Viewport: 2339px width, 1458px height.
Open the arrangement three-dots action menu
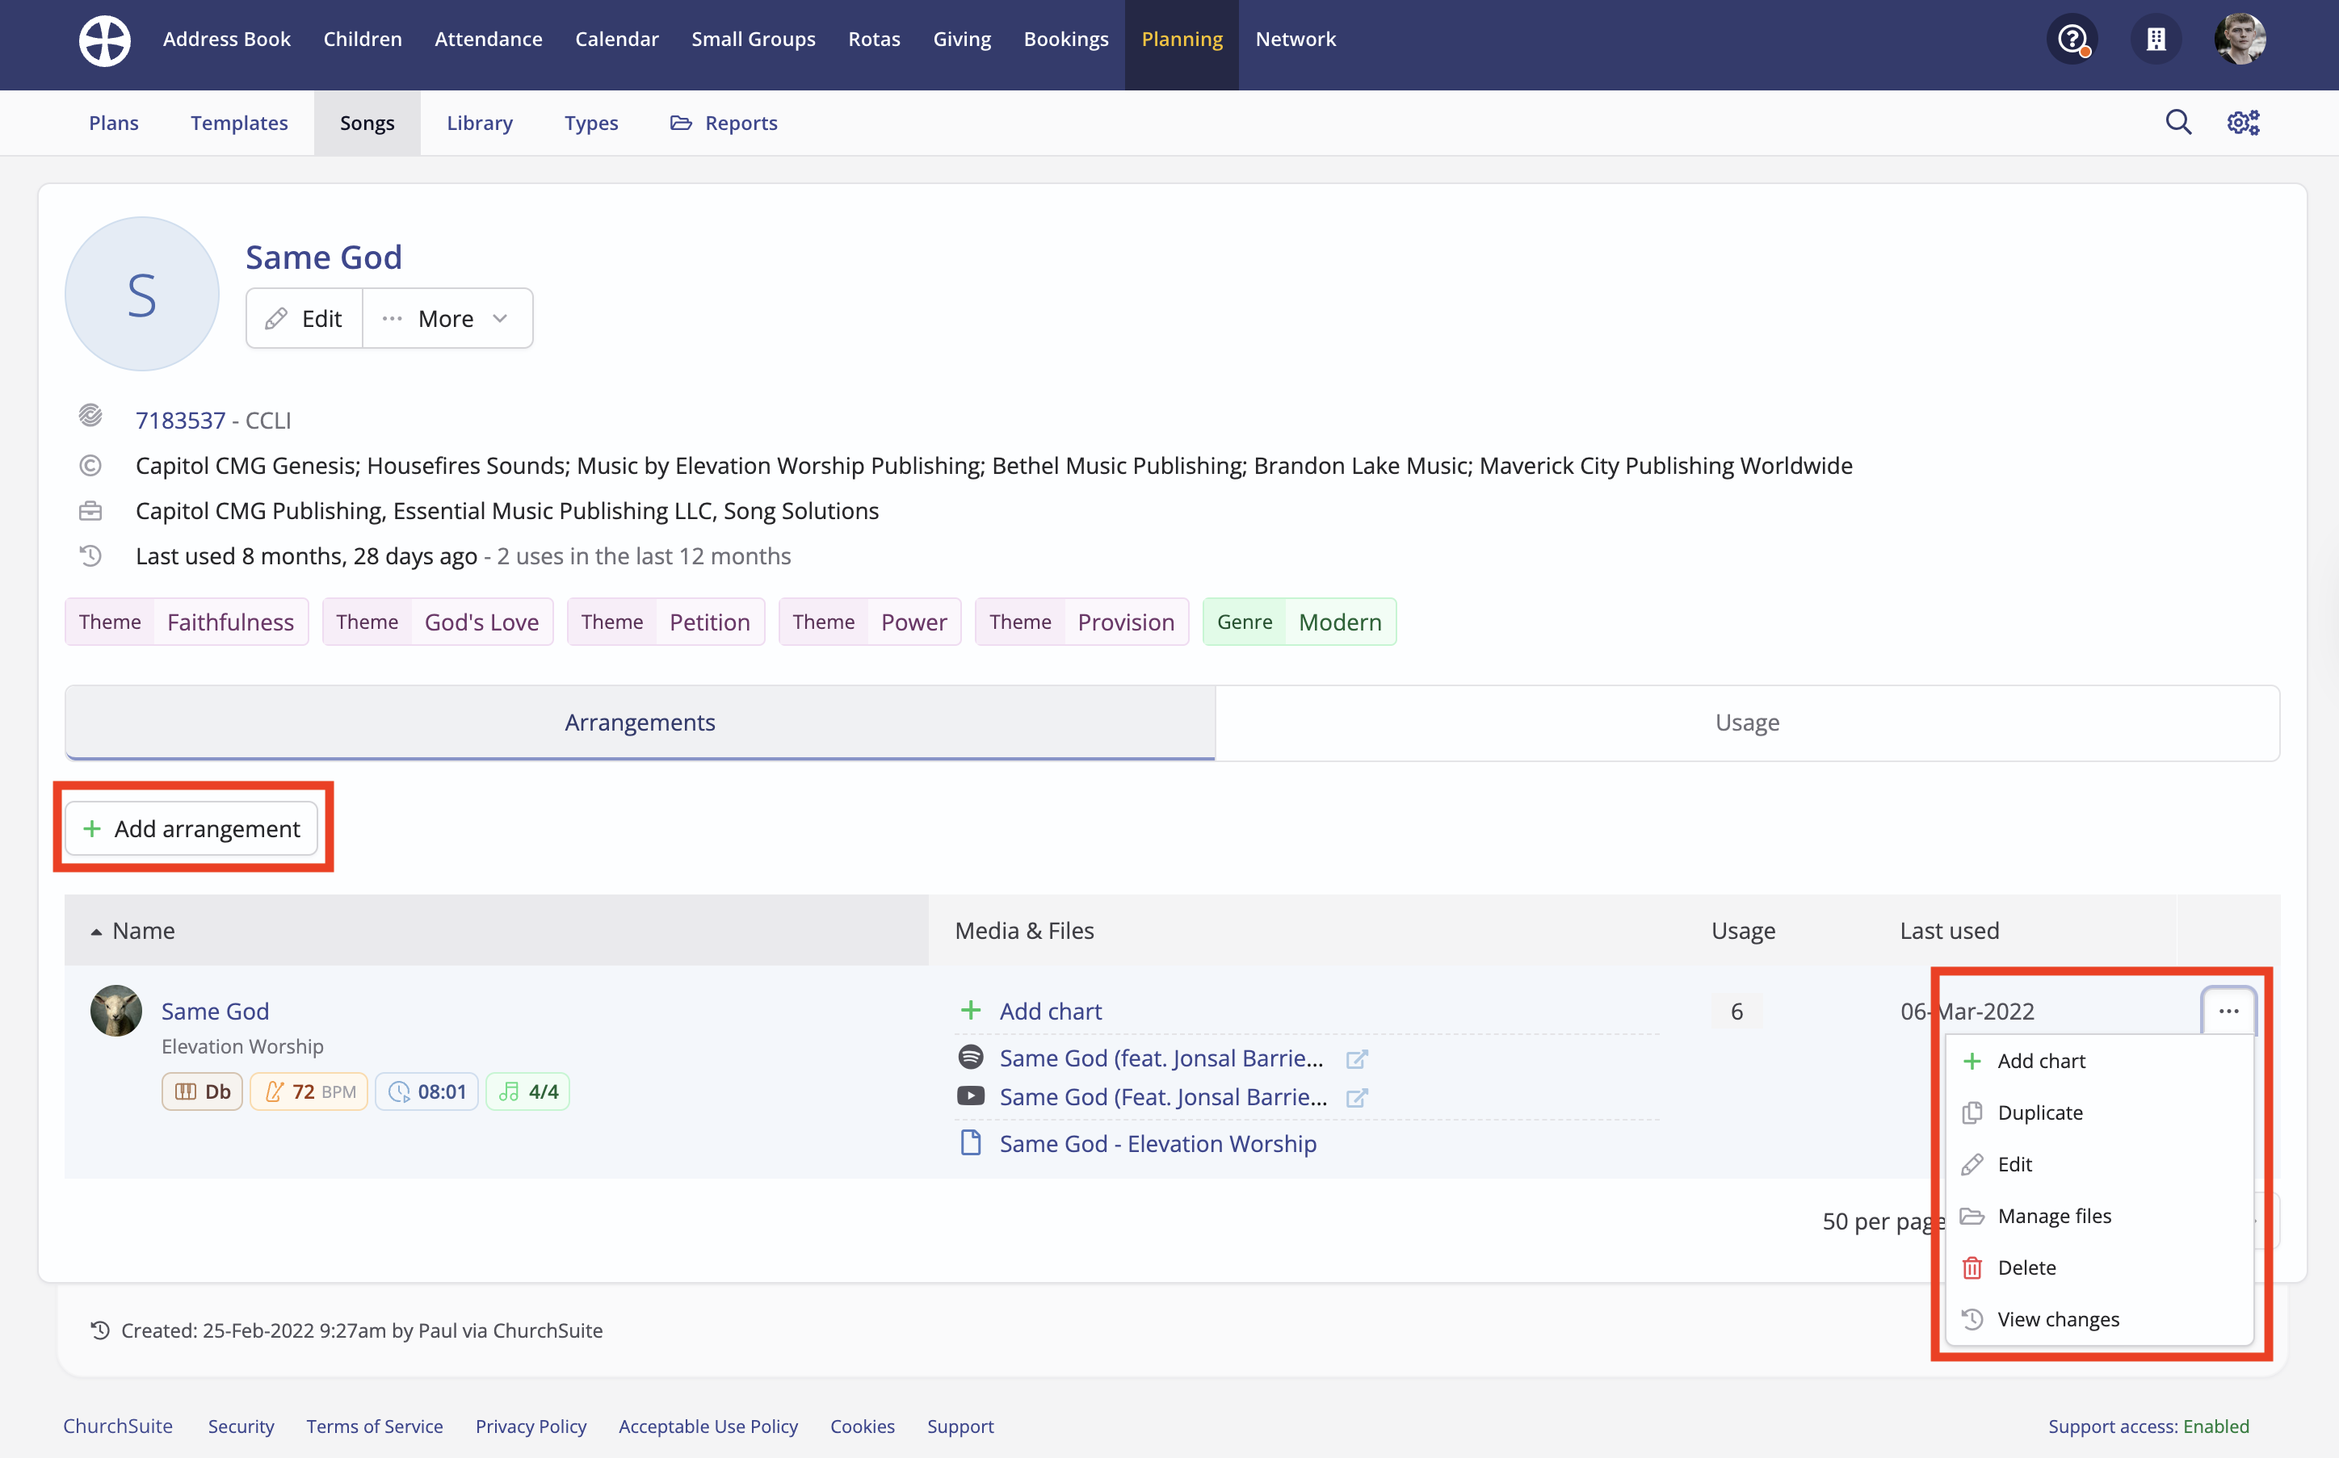coord(2228,1011)
